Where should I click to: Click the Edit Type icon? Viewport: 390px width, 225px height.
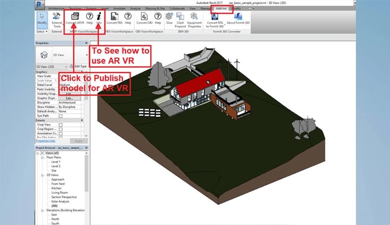pos(72,66)
